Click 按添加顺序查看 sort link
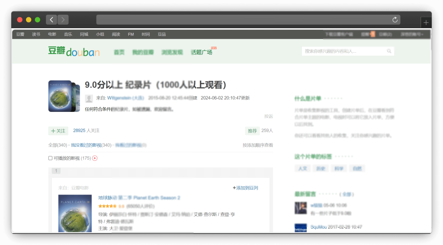The height and width of the screenshot is (245, 443). click(x=258, y=145)
